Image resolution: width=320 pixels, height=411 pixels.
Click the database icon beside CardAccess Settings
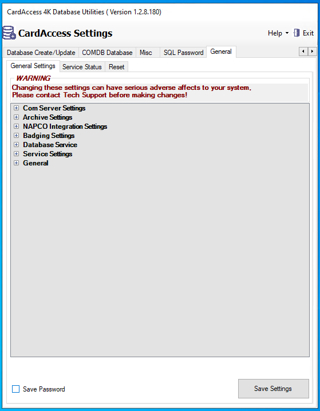tap(9, 33)
